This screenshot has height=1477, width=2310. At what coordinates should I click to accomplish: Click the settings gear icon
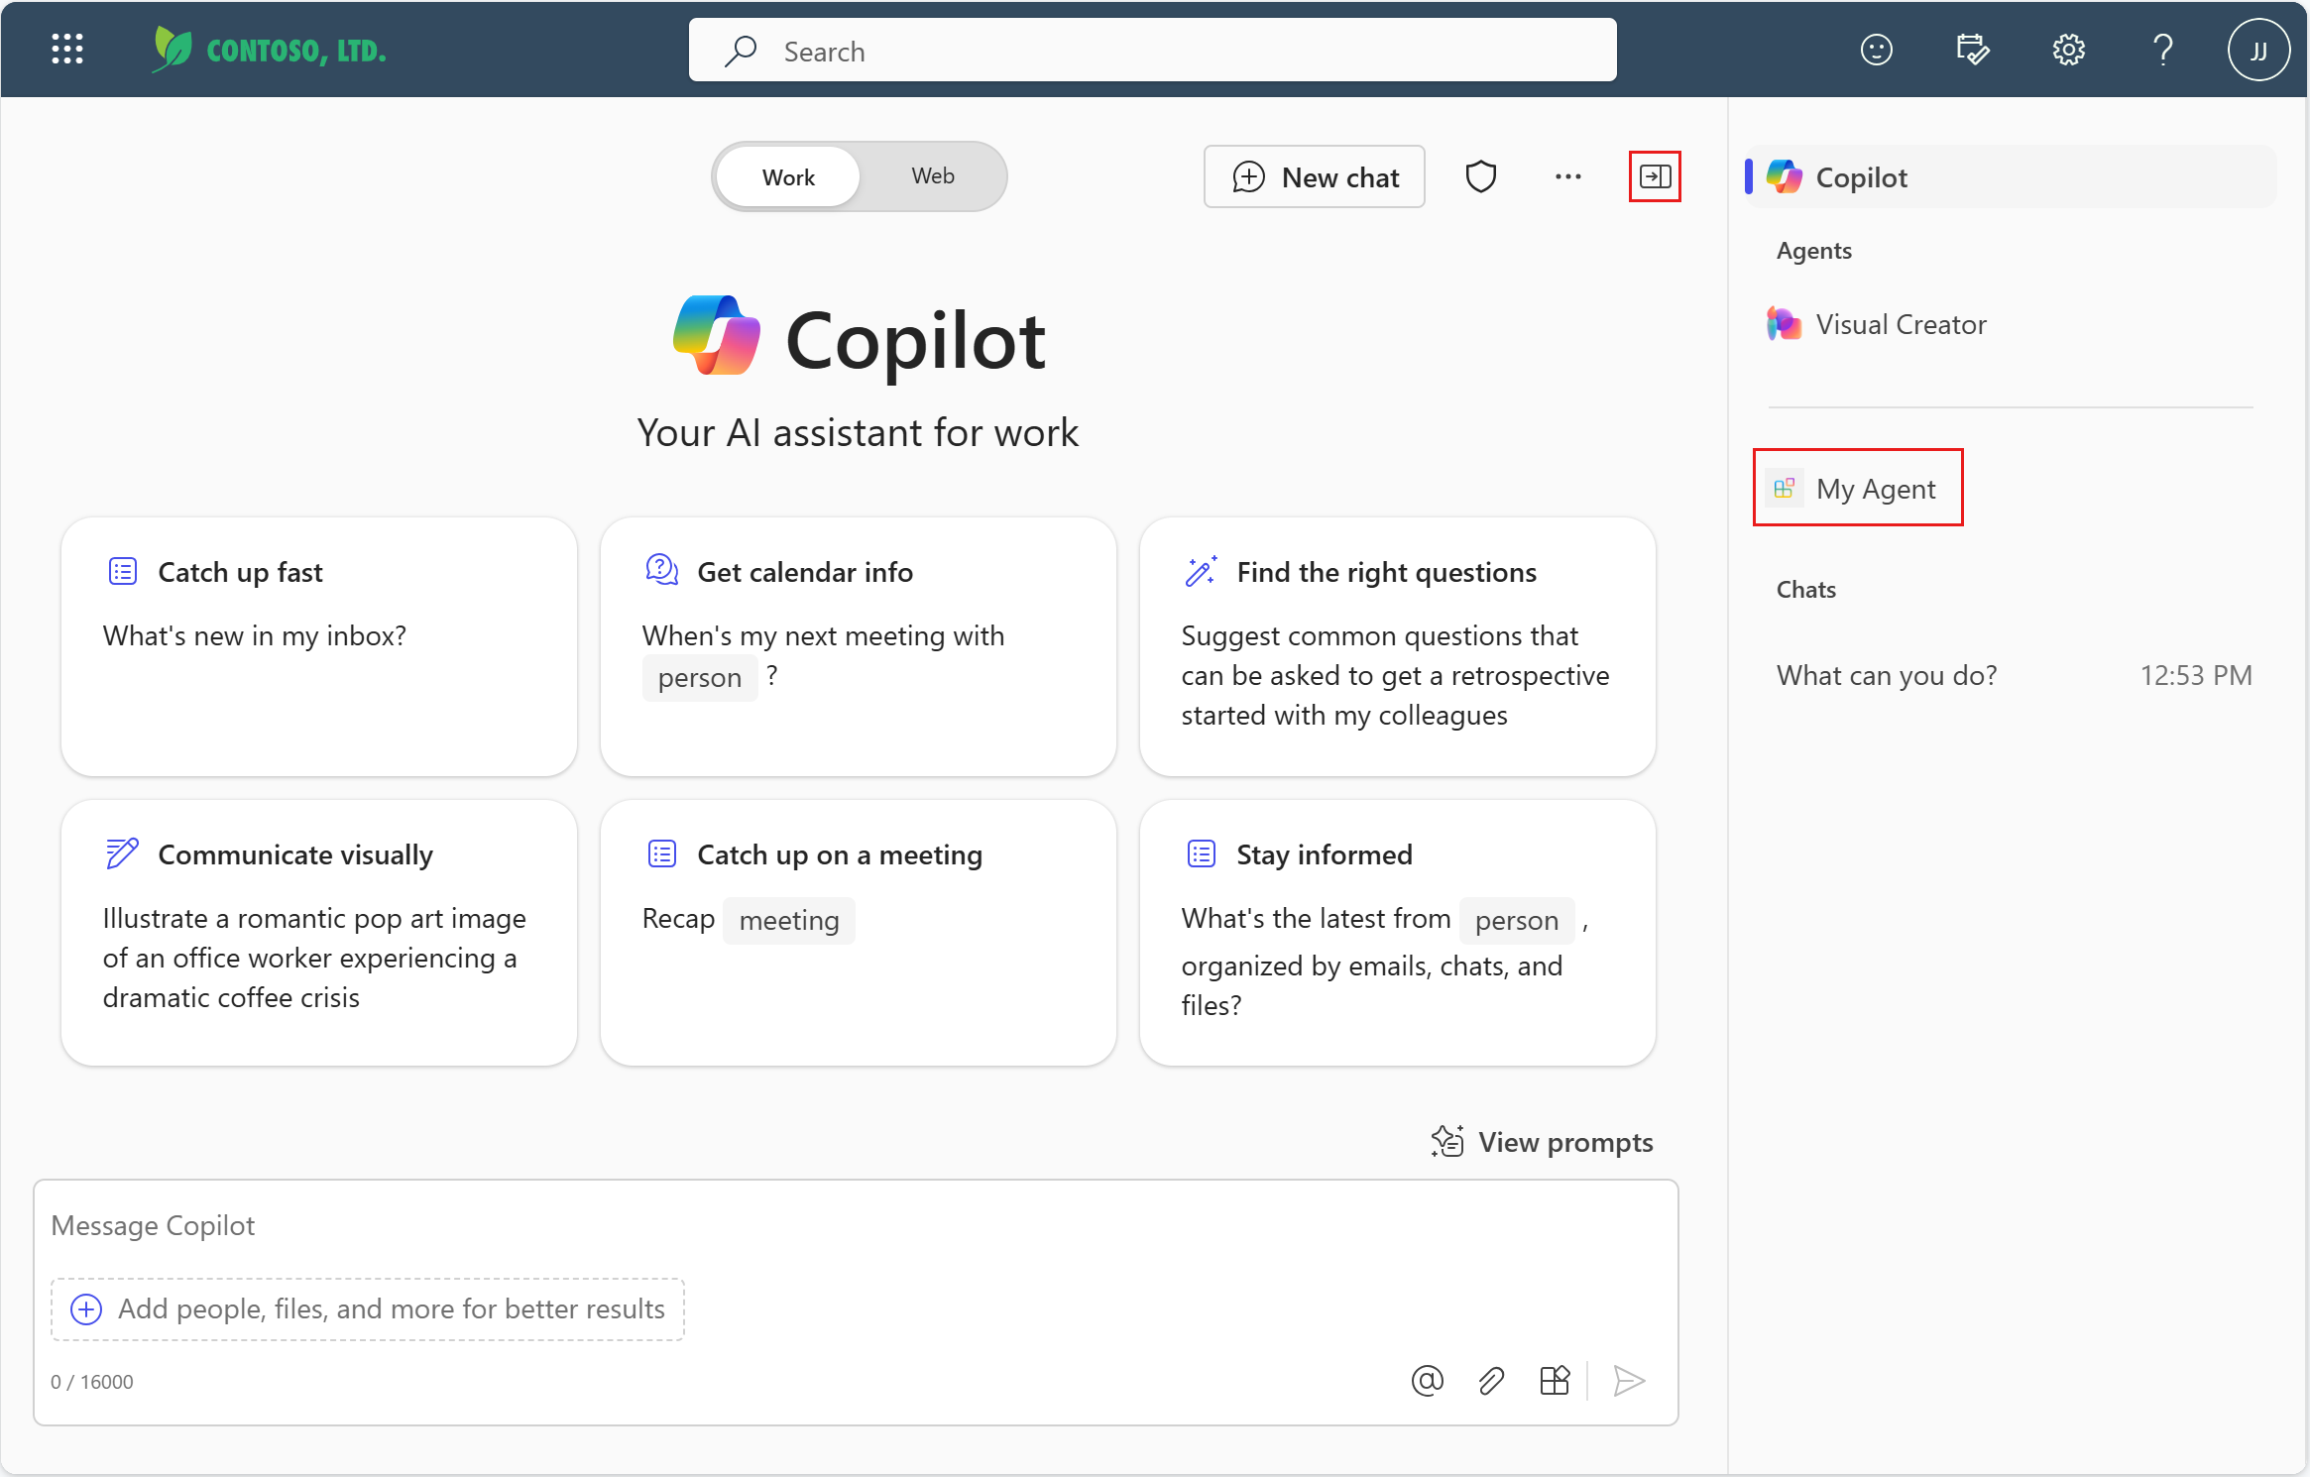pos(2067,49)
